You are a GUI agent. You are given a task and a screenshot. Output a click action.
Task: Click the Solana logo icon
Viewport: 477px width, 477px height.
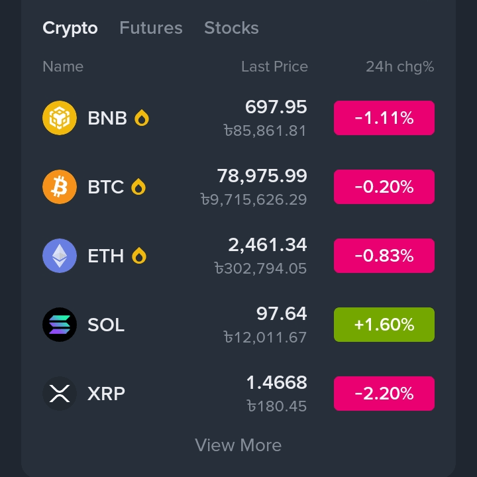tap(60, 325)
